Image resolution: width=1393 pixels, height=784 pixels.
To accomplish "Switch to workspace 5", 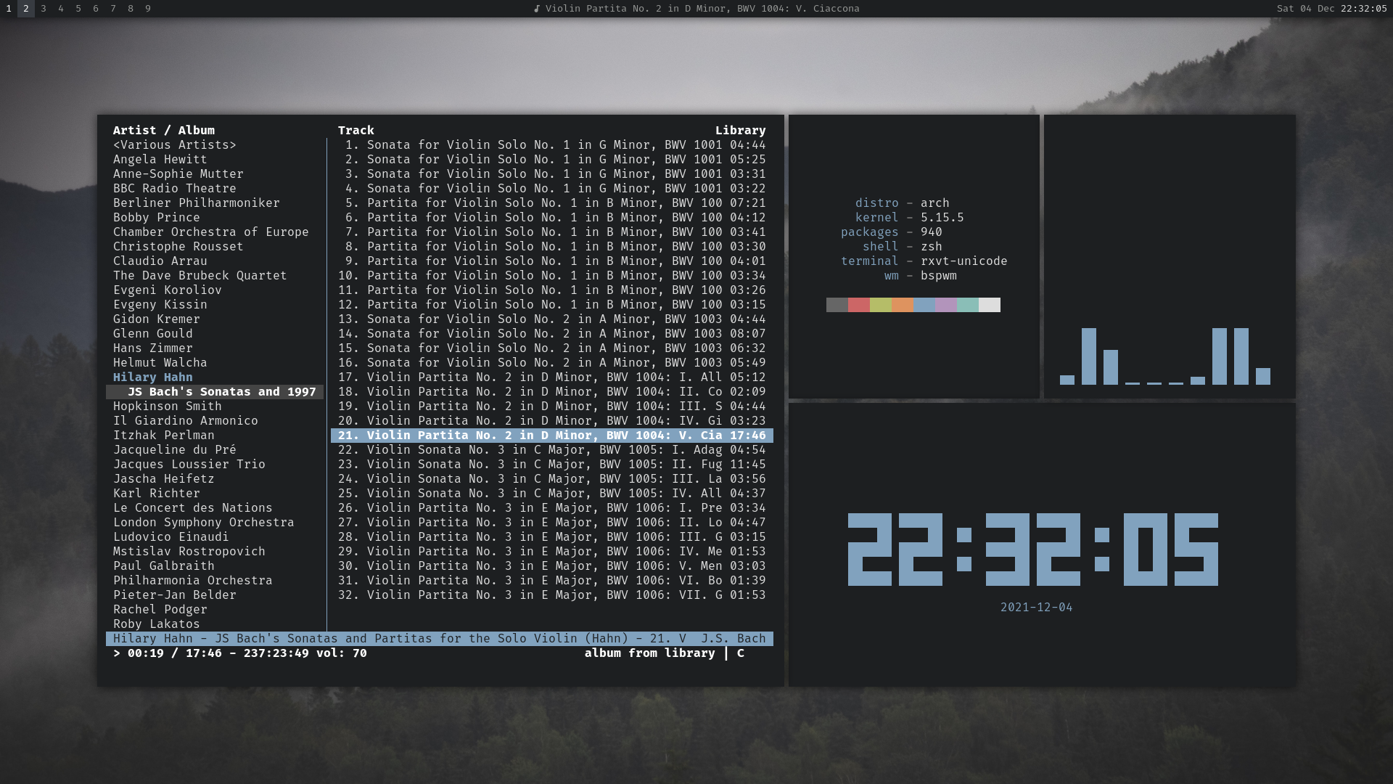I will pos(78,9).
